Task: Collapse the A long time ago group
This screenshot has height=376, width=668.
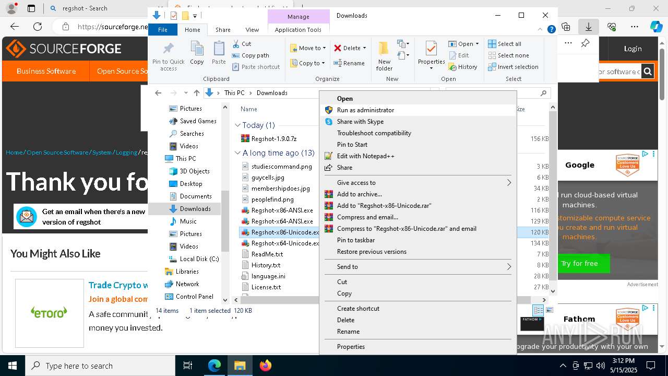Action: tap(237, 153)
